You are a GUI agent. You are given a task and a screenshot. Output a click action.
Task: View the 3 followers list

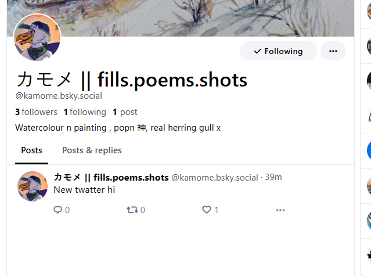[36, 112]
